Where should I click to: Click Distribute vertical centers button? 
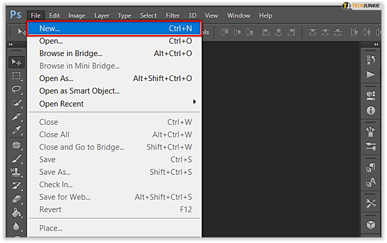click(325, 32)
